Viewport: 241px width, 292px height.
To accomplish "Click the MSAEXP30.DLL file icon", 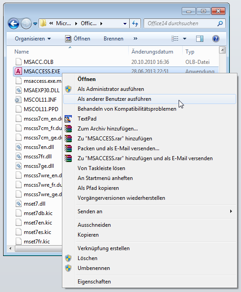I will tap(18, 90).
